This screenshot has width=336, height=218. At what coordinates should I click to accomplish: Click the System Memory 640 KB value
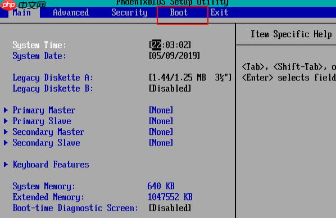pyautogui.click(x=161, y=186)
